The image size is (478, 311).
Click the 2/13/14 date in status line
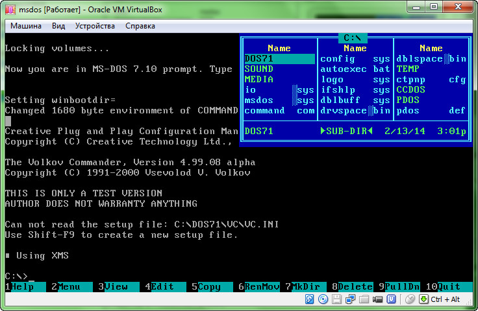[405, 131]
